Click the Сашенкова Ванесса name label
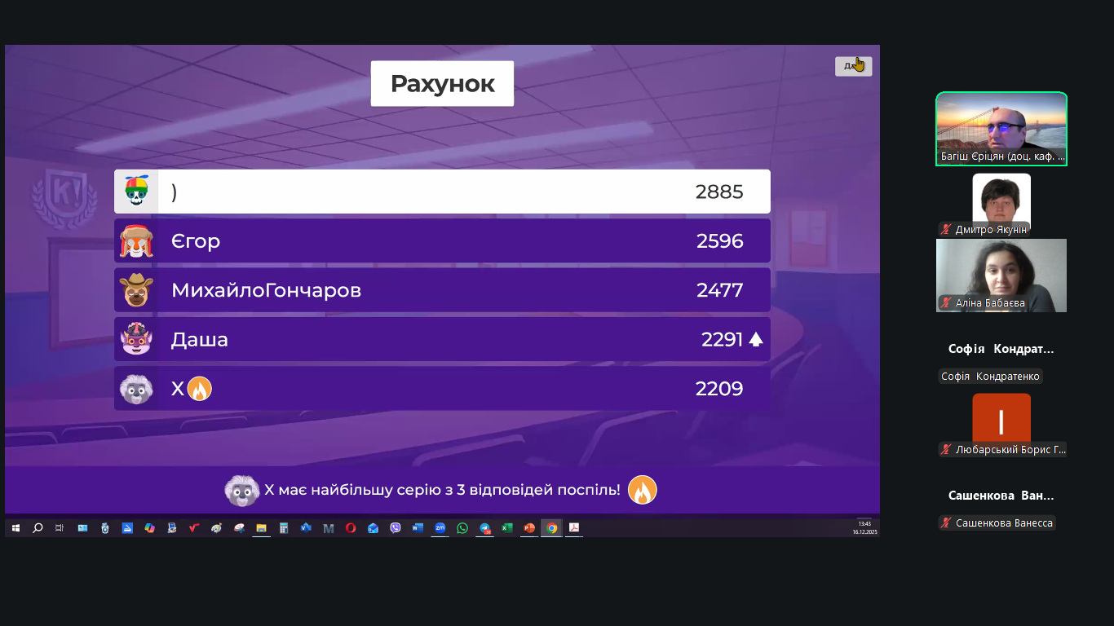 pyautogui.click(x=1004, y=523)
